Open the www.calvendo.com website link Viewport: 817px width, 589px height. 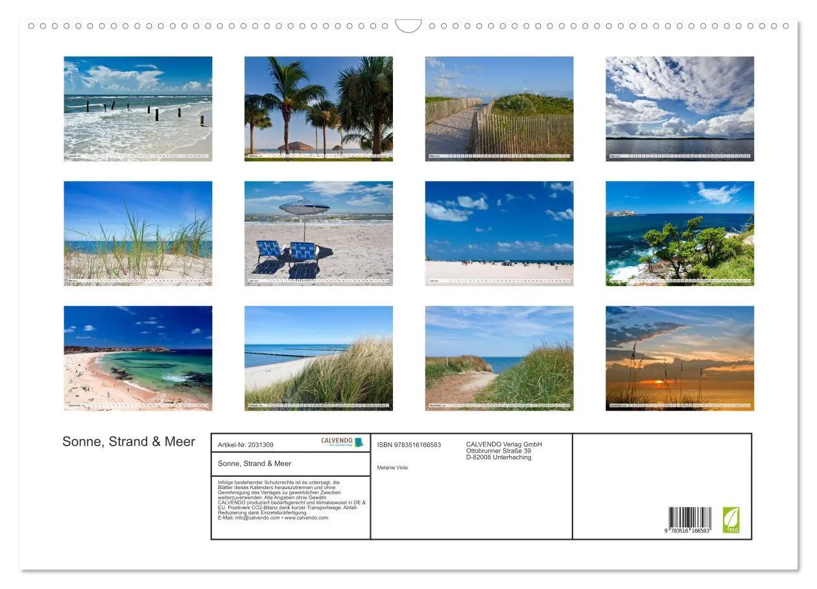tap(305, 516)
